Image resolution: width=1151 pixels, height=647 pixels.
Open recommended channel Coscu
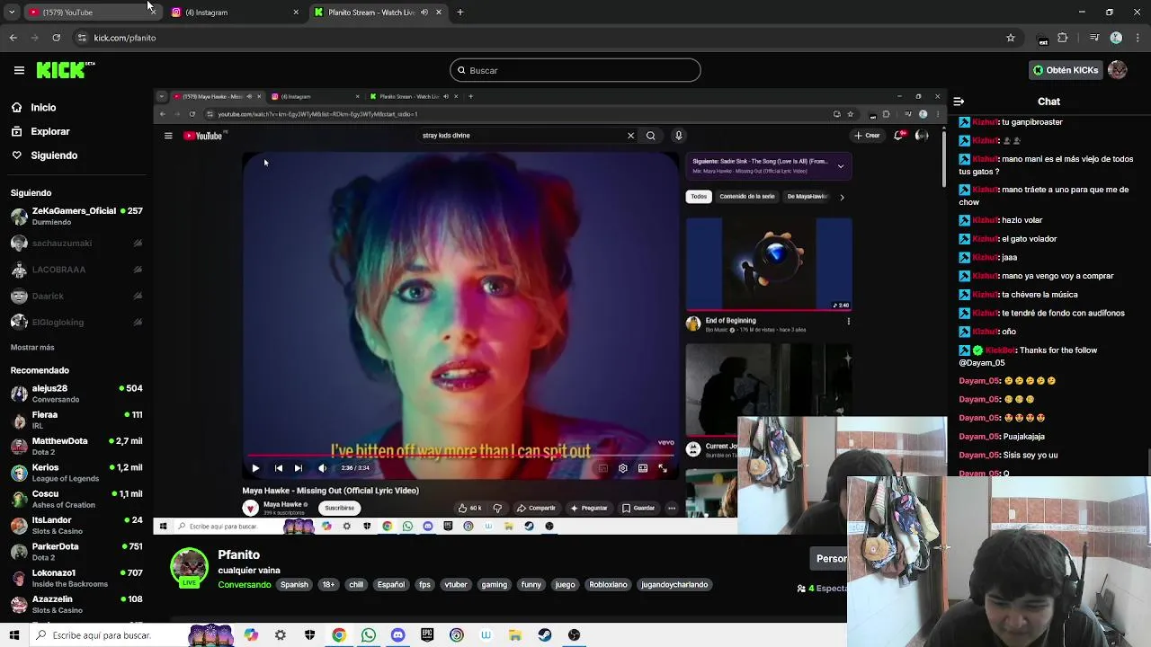pyautogui.click(x=76, y=499)
